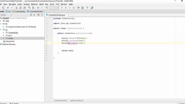Viewport: 185px width, 104px height.
Task: Close the ConnectionClass.java tab
Action: (66, 15)
